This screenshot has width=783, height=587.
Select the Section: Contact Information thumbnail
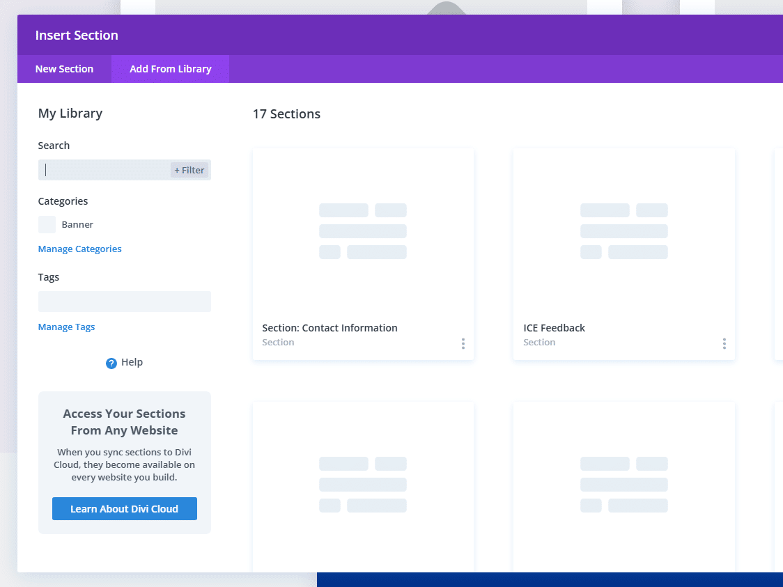click(363, 231)
